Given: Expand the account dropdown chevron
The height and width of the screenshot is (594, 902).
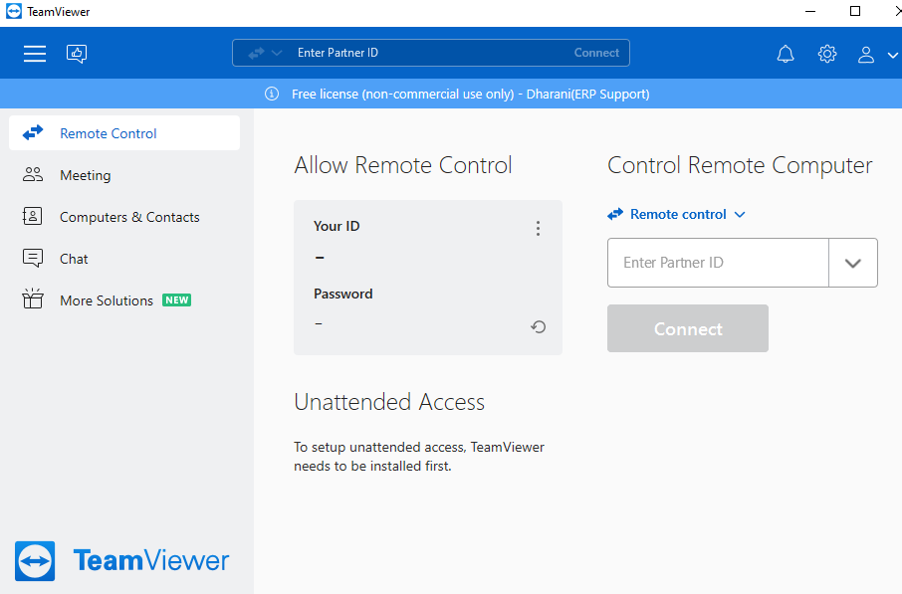Looking at the screenshot, I should pos(892,55).
